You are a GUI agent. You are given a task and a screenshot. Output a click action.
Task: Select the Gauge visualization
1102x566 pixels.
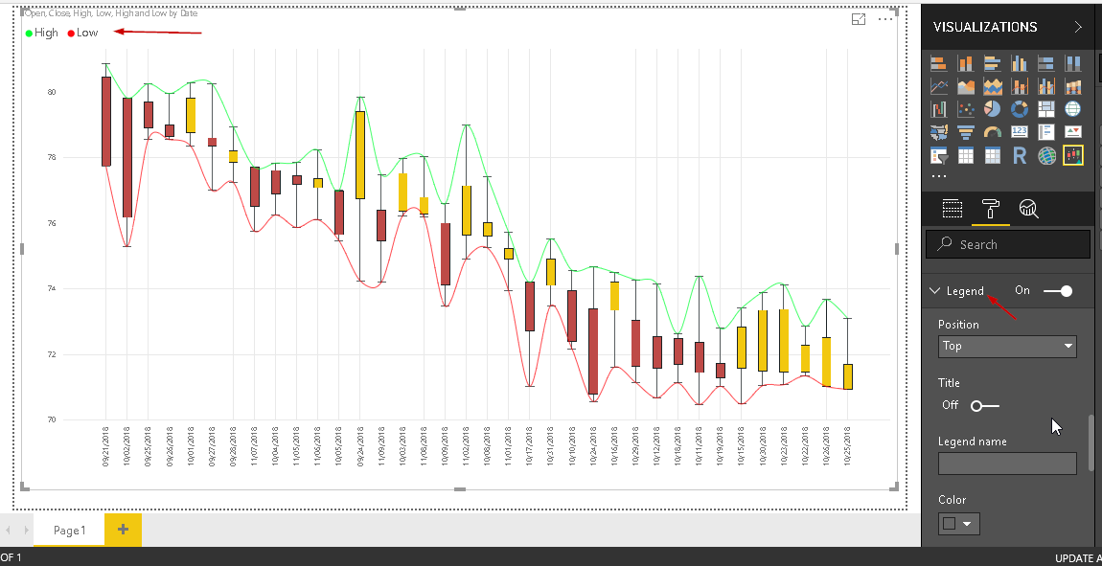(x=992, y=131)
